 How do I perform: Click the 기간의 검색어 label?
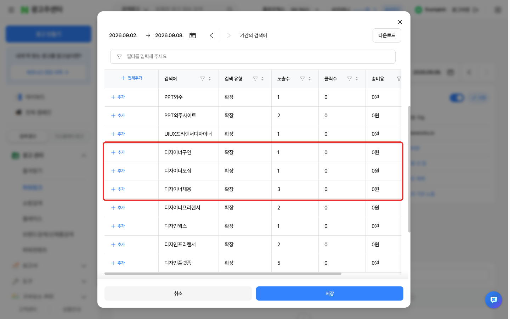[x=254, y=35]
